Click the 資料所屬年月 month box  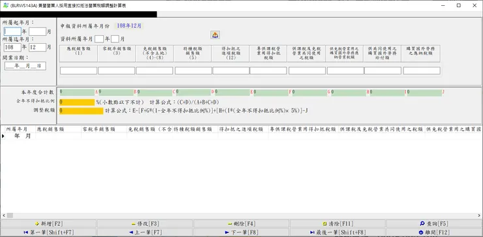[x=115, y=39]
